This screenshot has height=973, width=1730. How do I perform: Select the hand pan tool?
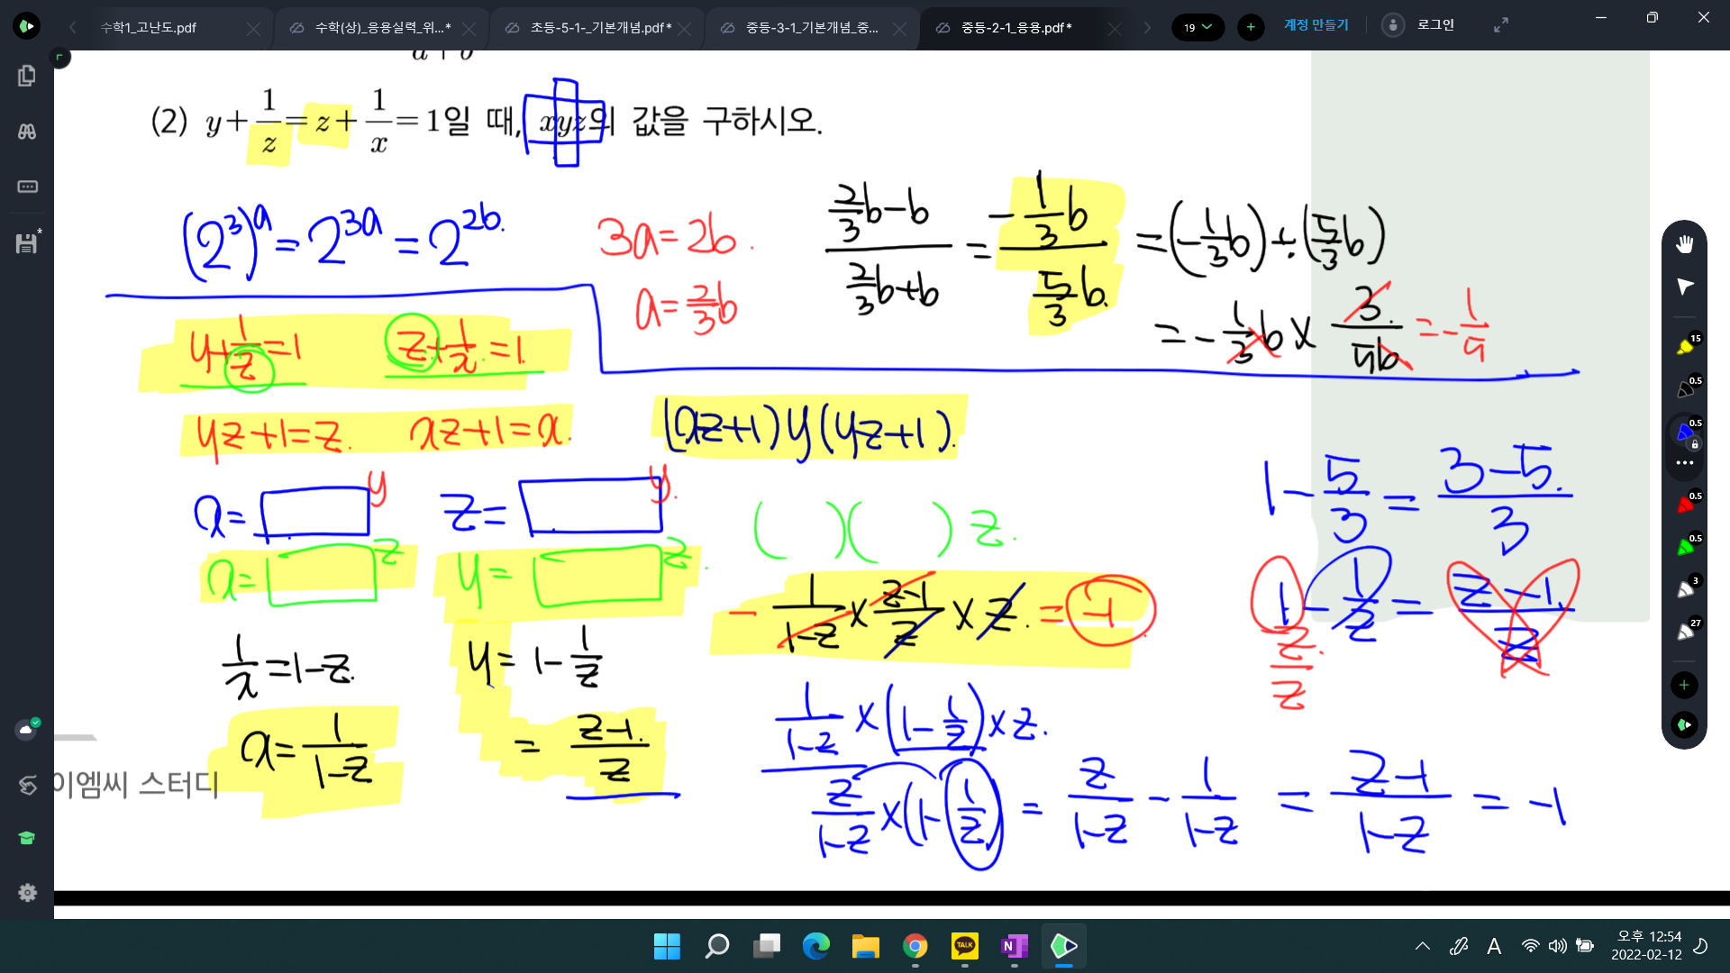tap(1684, 244)
